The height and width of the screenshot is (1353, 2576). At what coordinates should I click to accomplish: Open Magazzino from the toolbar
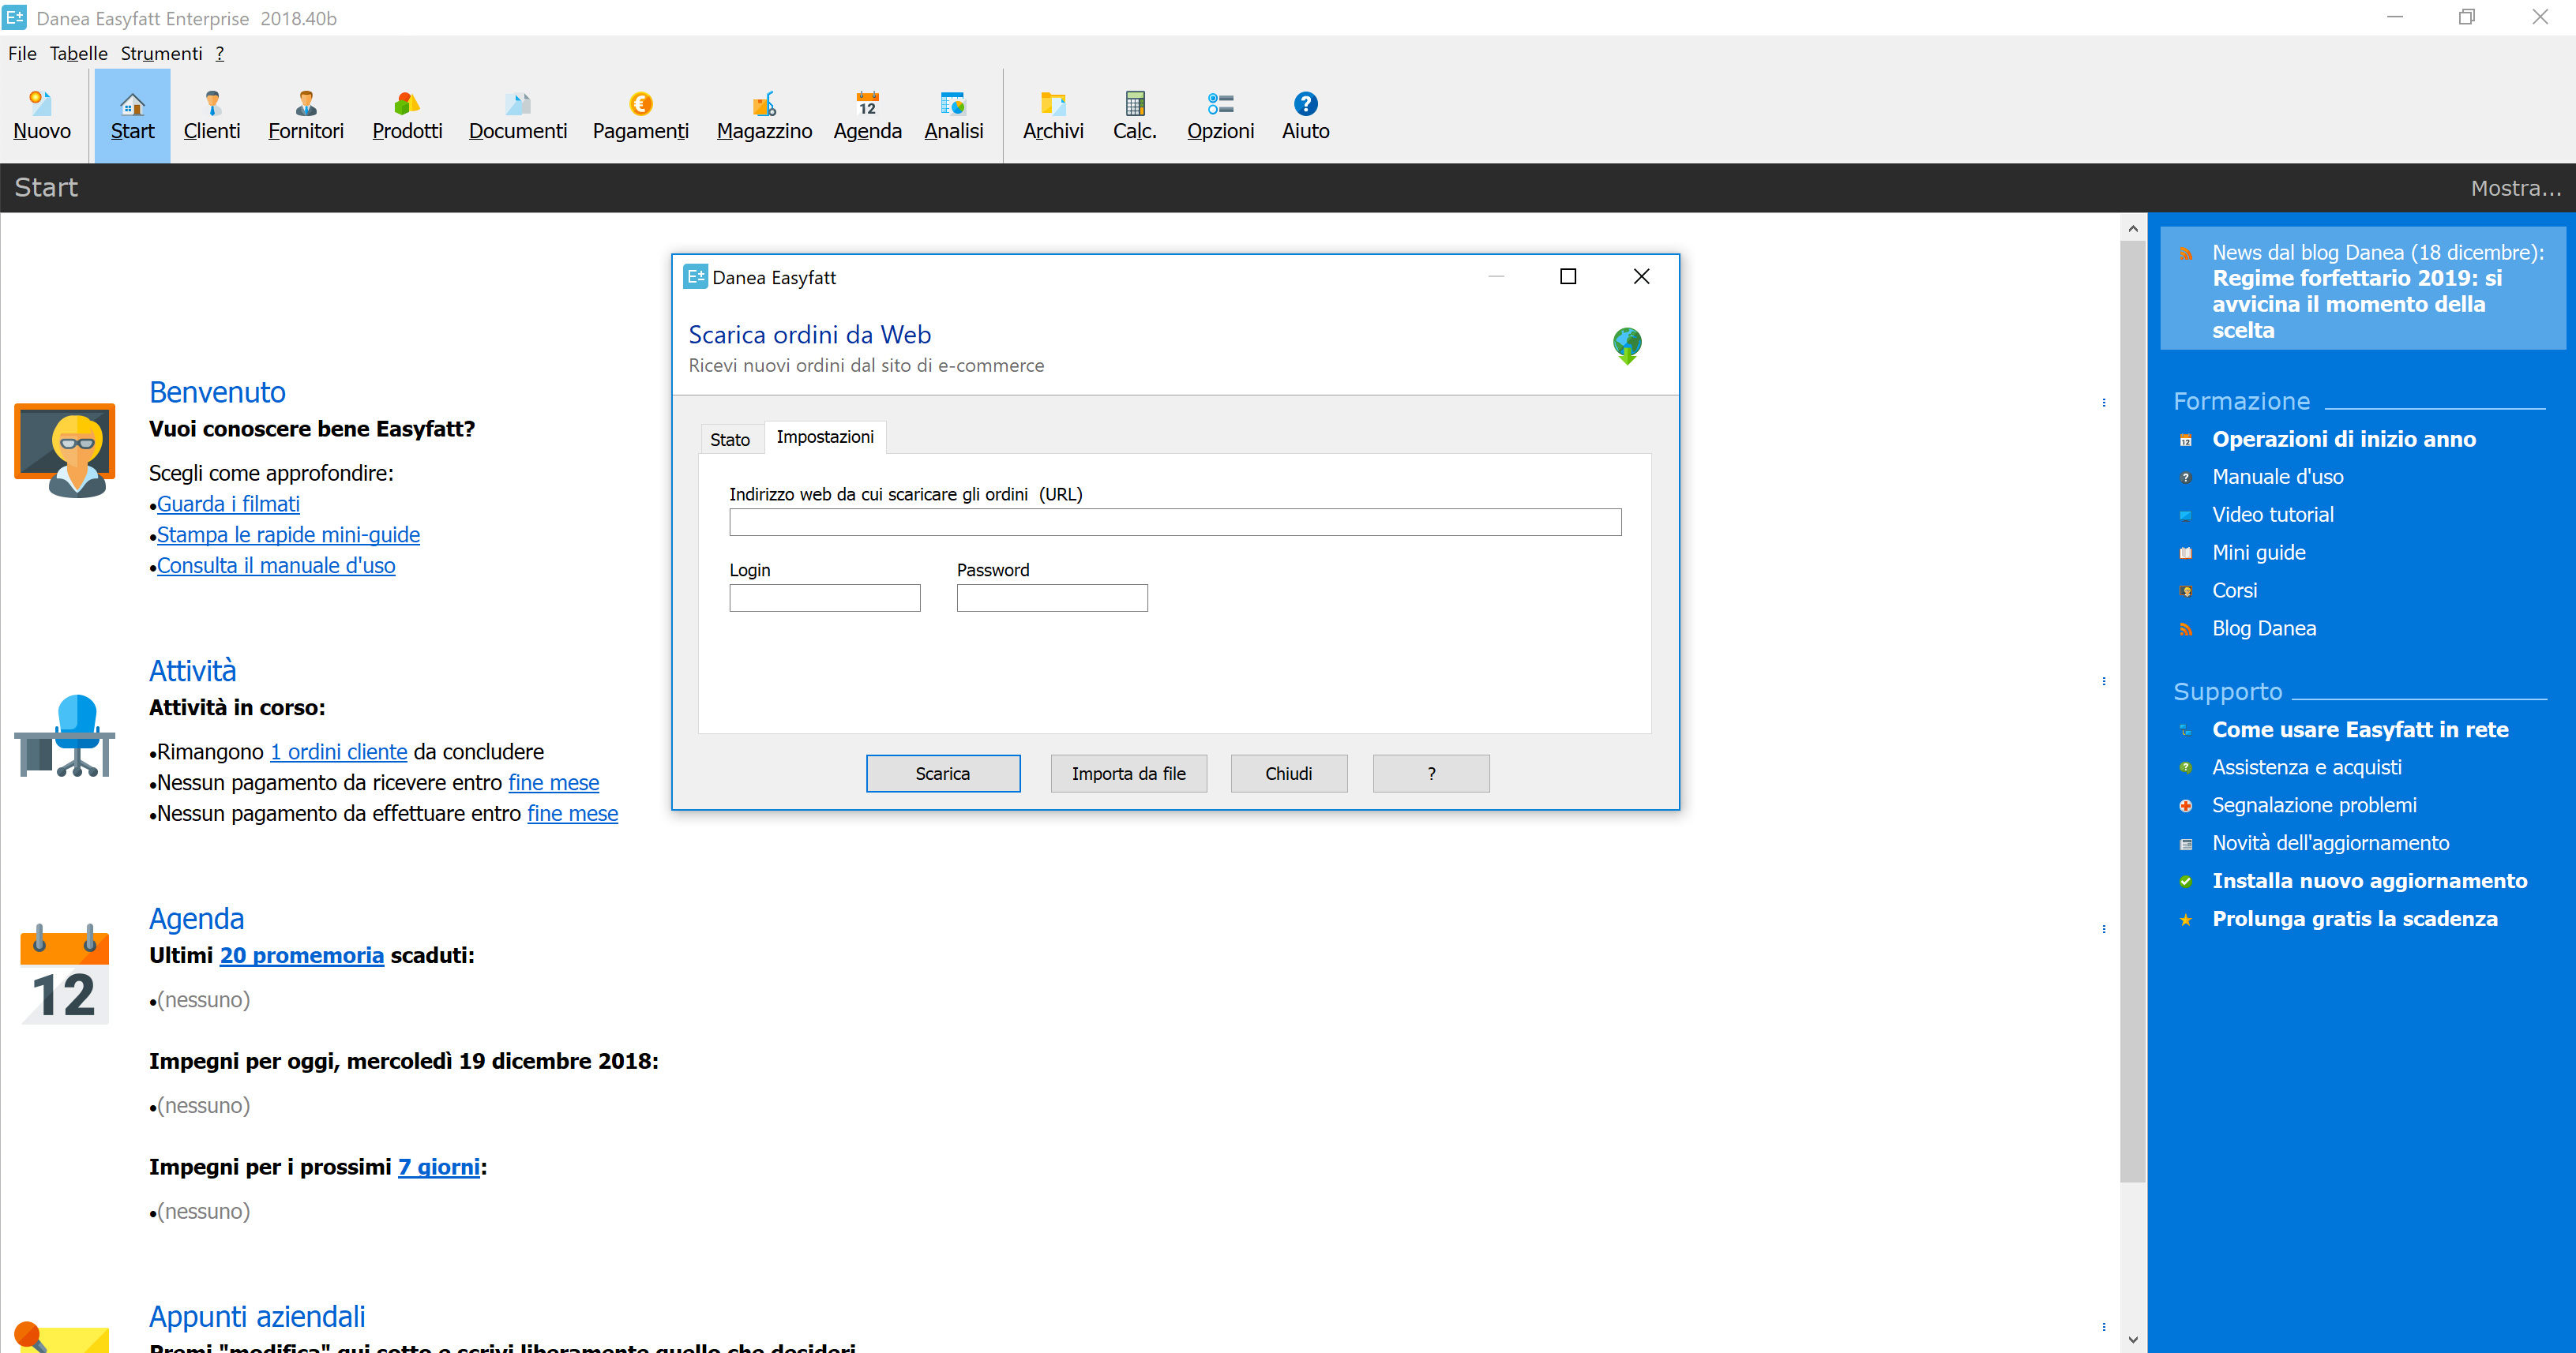coord(764,115)
